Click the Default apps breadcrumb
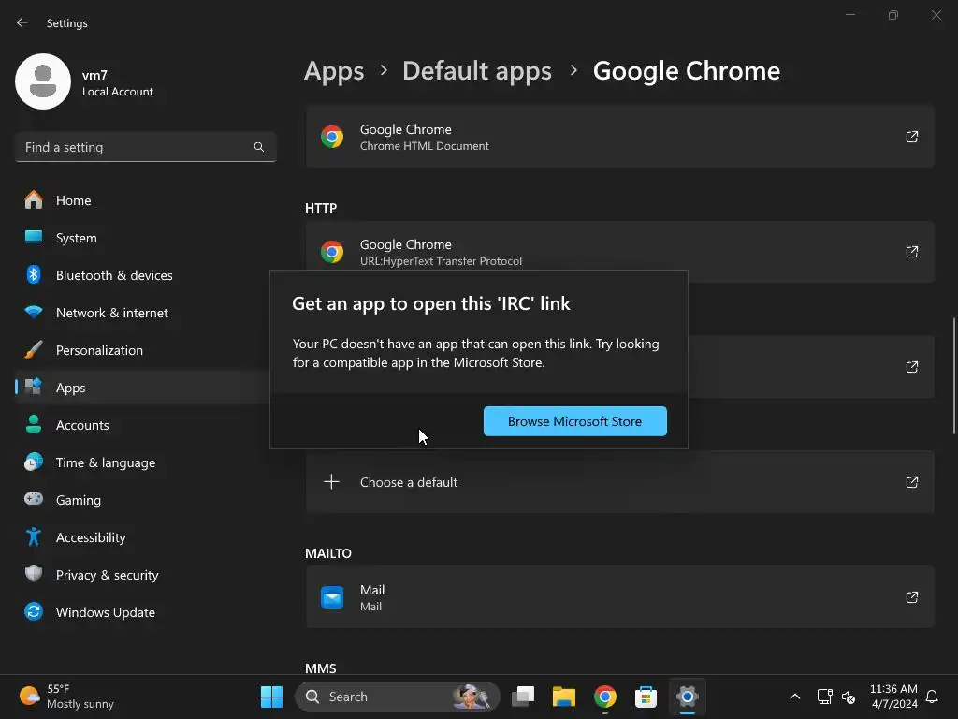958x719 pixels. (x=477, y=71)
